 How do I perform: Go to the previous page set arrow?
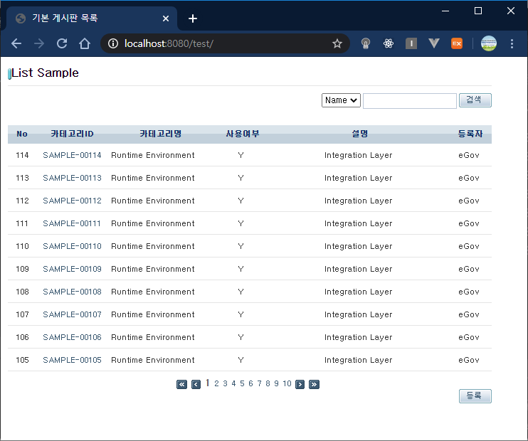point(196,384)
